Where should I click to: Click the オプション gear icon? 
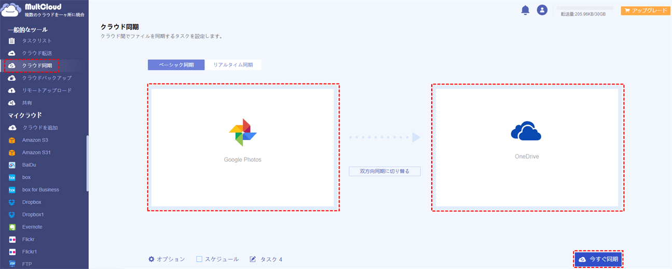[152, 259]
